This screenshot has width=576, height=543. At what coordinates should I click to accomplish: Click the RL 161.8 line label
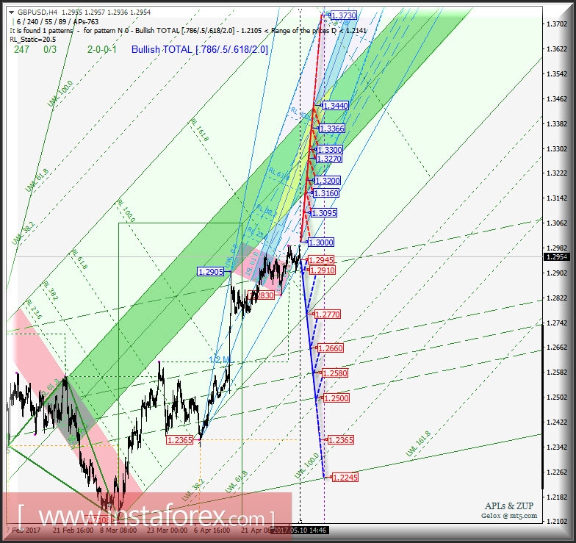[200, 130]
